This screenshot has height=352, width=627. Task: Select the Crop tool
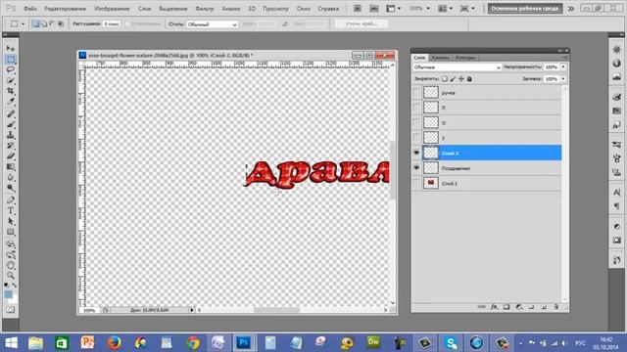(11, 91)
